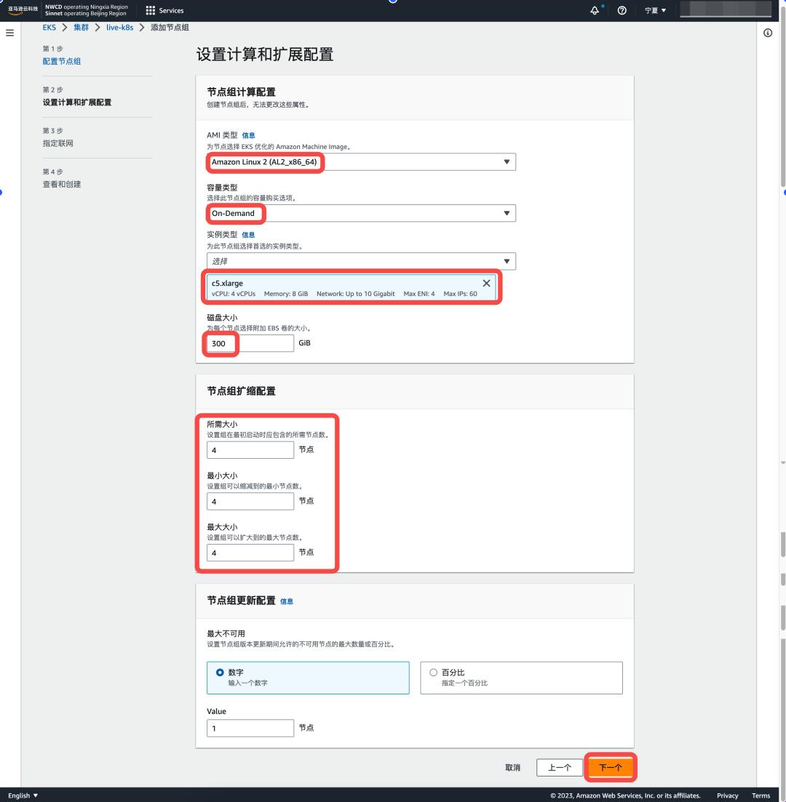Screen dimensions: 786x802
Task: Click the 上一个 button
Action: click(560, 767)
